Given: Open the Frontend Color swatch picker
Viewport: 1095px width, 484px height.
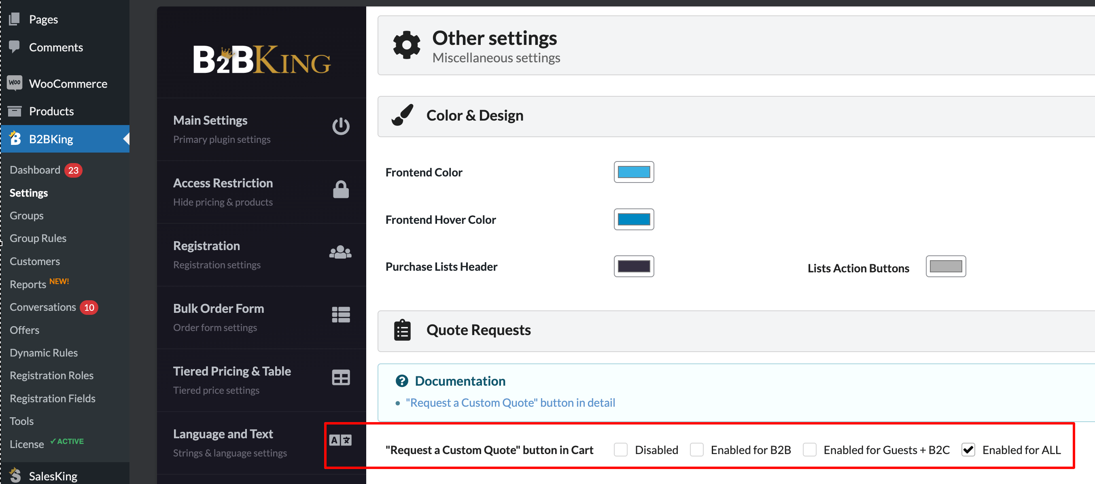Looking at the screenshot, I should [634, 172].
